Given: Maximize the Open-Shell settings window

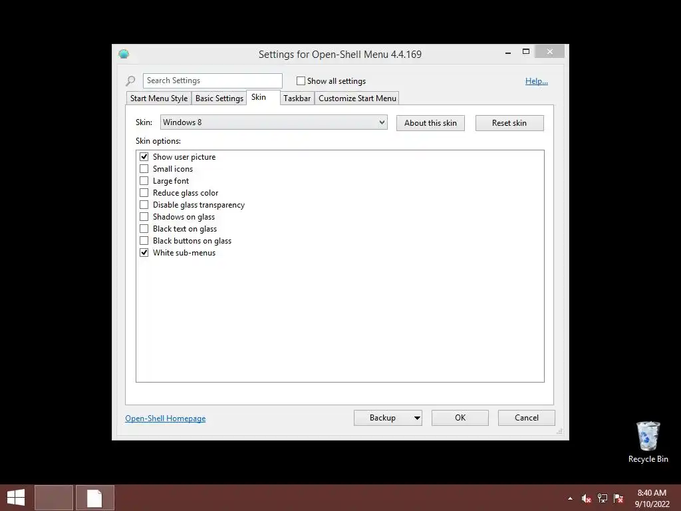Looking at the screenshot, I should [x=526, y=52].
